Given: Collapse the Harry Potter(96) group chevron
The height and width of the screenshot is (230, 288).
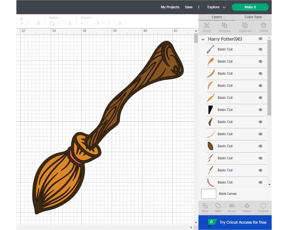Looking at the screenshot, I should [x=203, y=39].
